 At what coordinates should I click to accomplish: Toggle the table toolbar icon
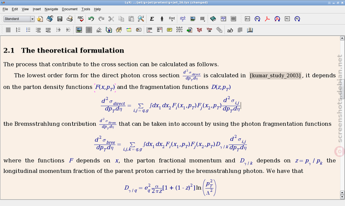click(233, 19)
